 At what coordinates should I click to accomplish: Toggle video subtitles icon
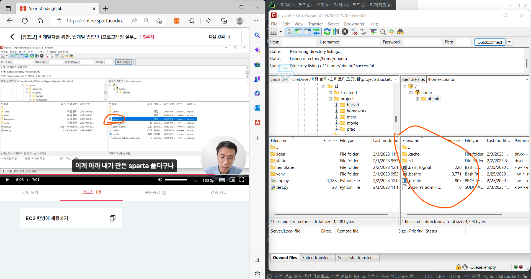click(x=222, y=180)
